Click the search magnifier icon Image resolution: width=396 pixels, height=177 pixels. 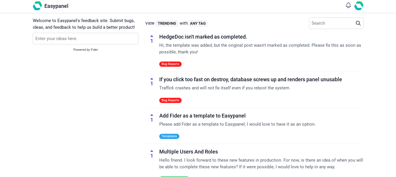358,23
